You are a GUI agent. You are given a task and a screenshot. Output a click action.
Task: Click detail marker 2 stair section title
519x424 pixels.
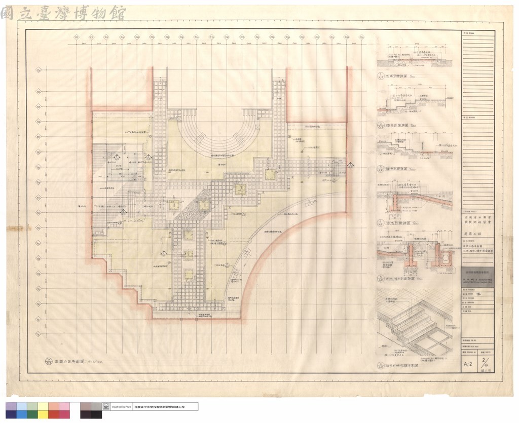[397, 125]
